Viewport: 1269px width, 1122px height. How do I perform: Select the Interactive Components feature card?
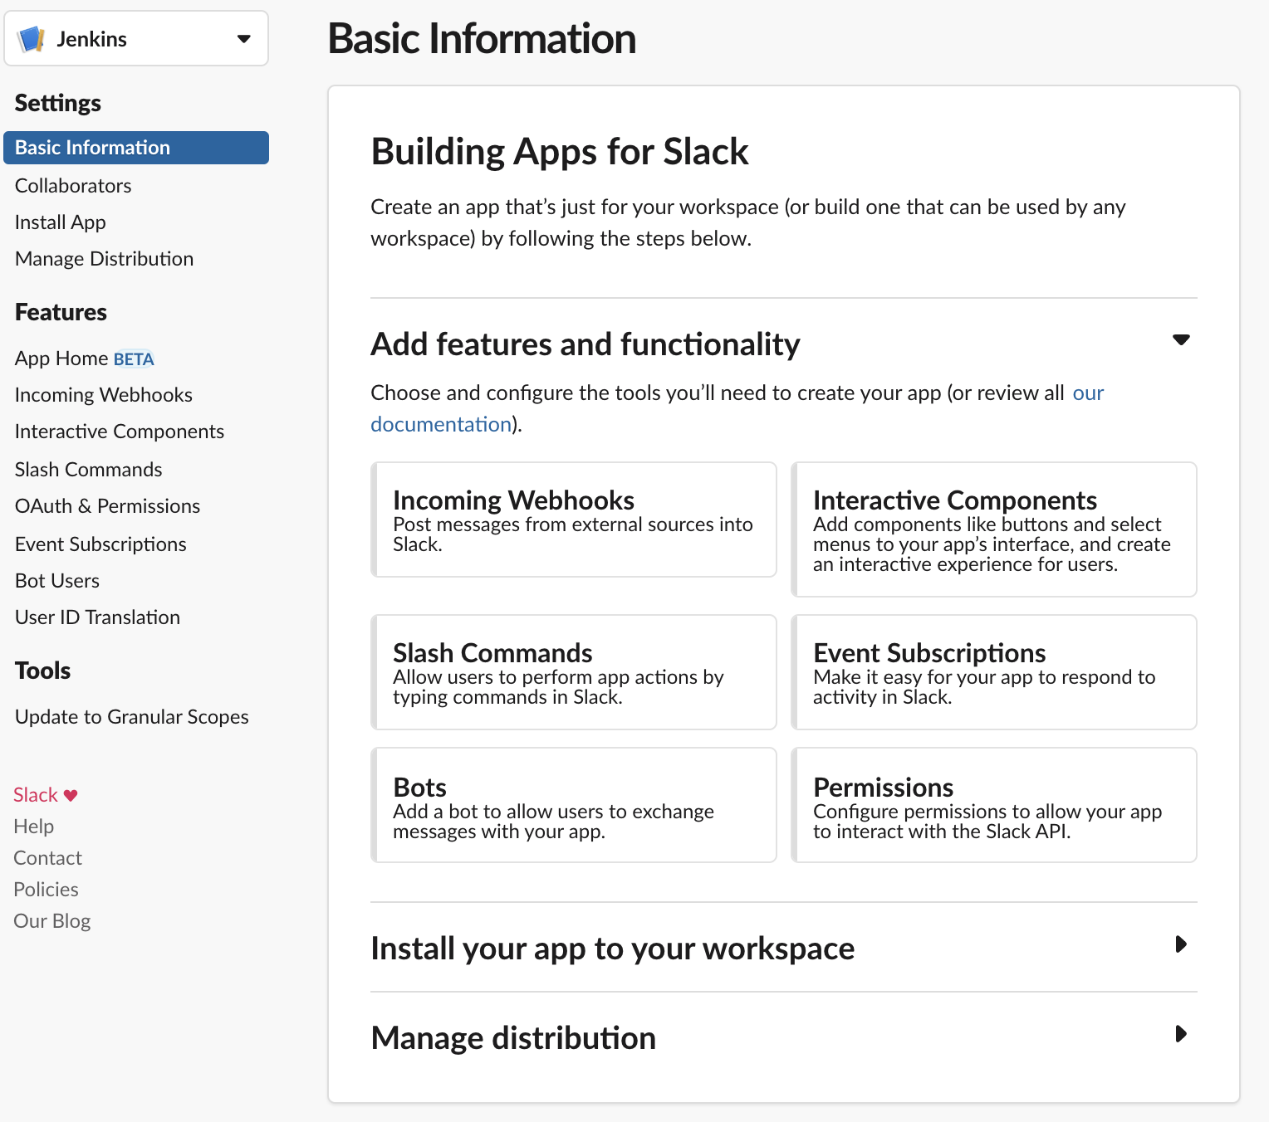pyautogui.click(x=994, y=529)
